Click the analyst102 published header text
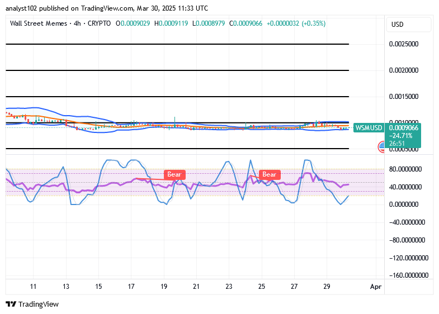The height and width of the screenshot is (314, 439). click(107, 8)
